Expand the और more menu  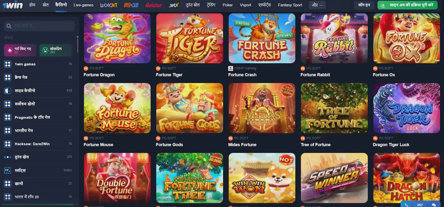point(317,5)
